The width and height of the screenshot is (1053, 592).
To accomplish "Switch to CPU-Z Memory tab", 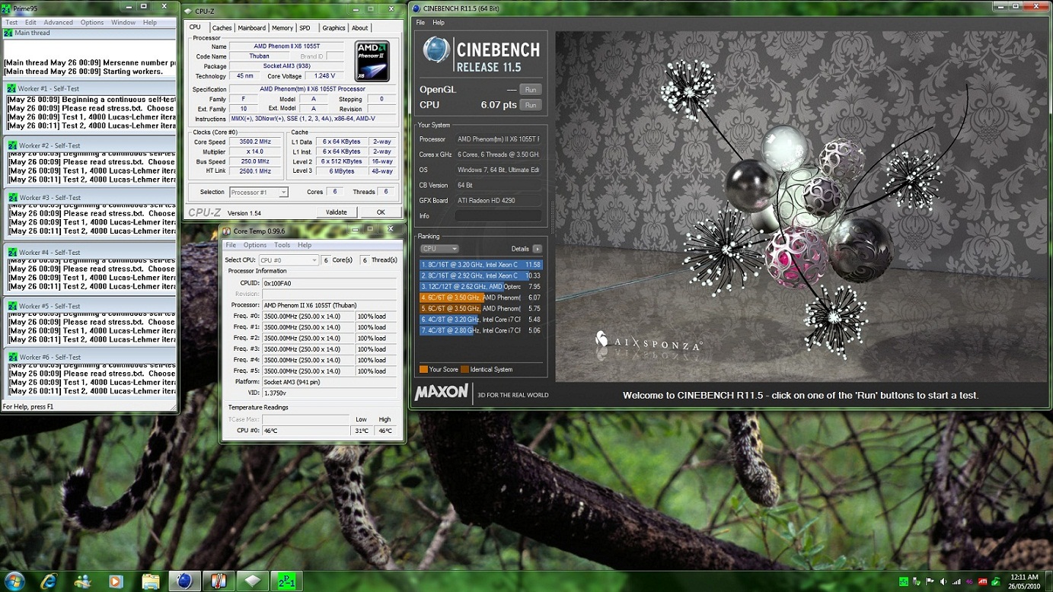I will pos(282,28).
